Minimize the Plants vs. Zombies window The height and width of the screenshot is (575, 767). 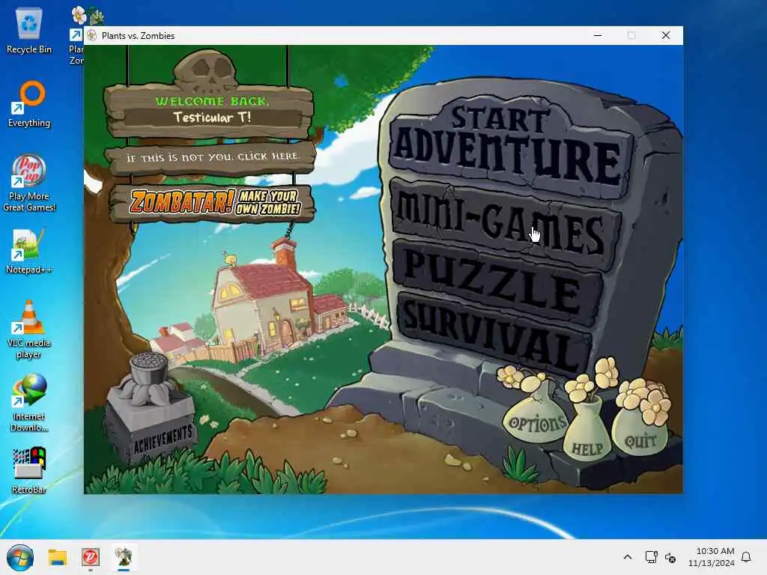tap(598, 35)
